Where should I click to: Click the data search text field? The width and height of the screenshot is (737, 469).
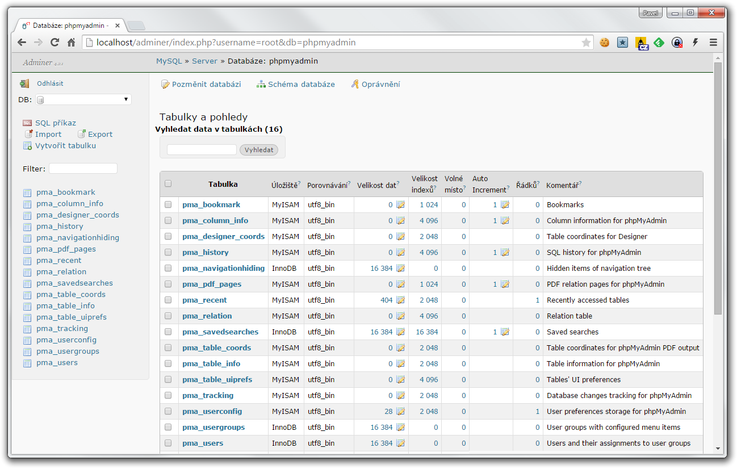[202, 150]
